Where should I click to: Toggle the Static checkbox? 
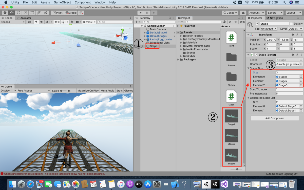point(291,24)
